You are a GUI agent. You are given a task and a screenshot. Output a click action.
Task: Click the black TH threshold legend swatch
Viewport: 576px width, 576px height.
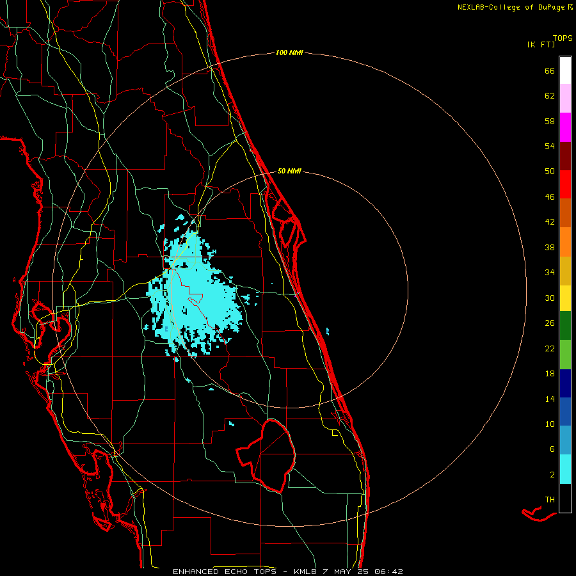coord(565,498)
